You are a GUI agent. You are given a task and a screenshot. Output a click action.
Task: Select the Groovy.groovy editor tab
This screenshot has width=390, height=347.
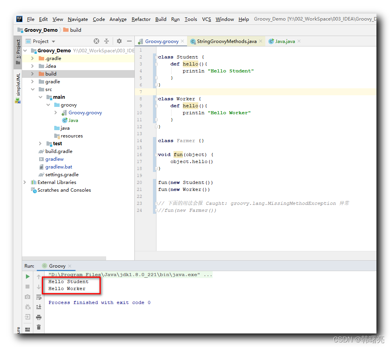point(161,41)
